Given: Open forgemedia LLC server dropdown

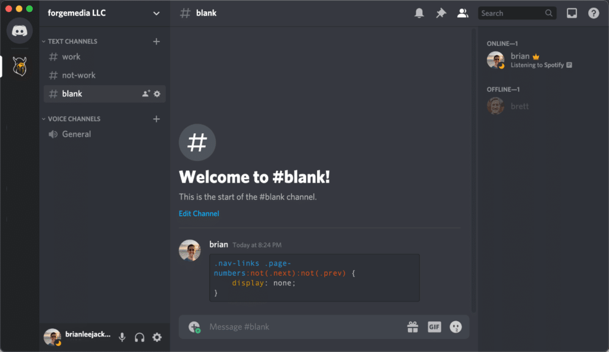Looking at the screenshot, I should [x=105, y=13].
